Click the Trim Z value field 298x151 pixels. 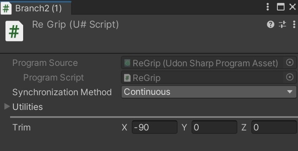click(x=274, y=127)
